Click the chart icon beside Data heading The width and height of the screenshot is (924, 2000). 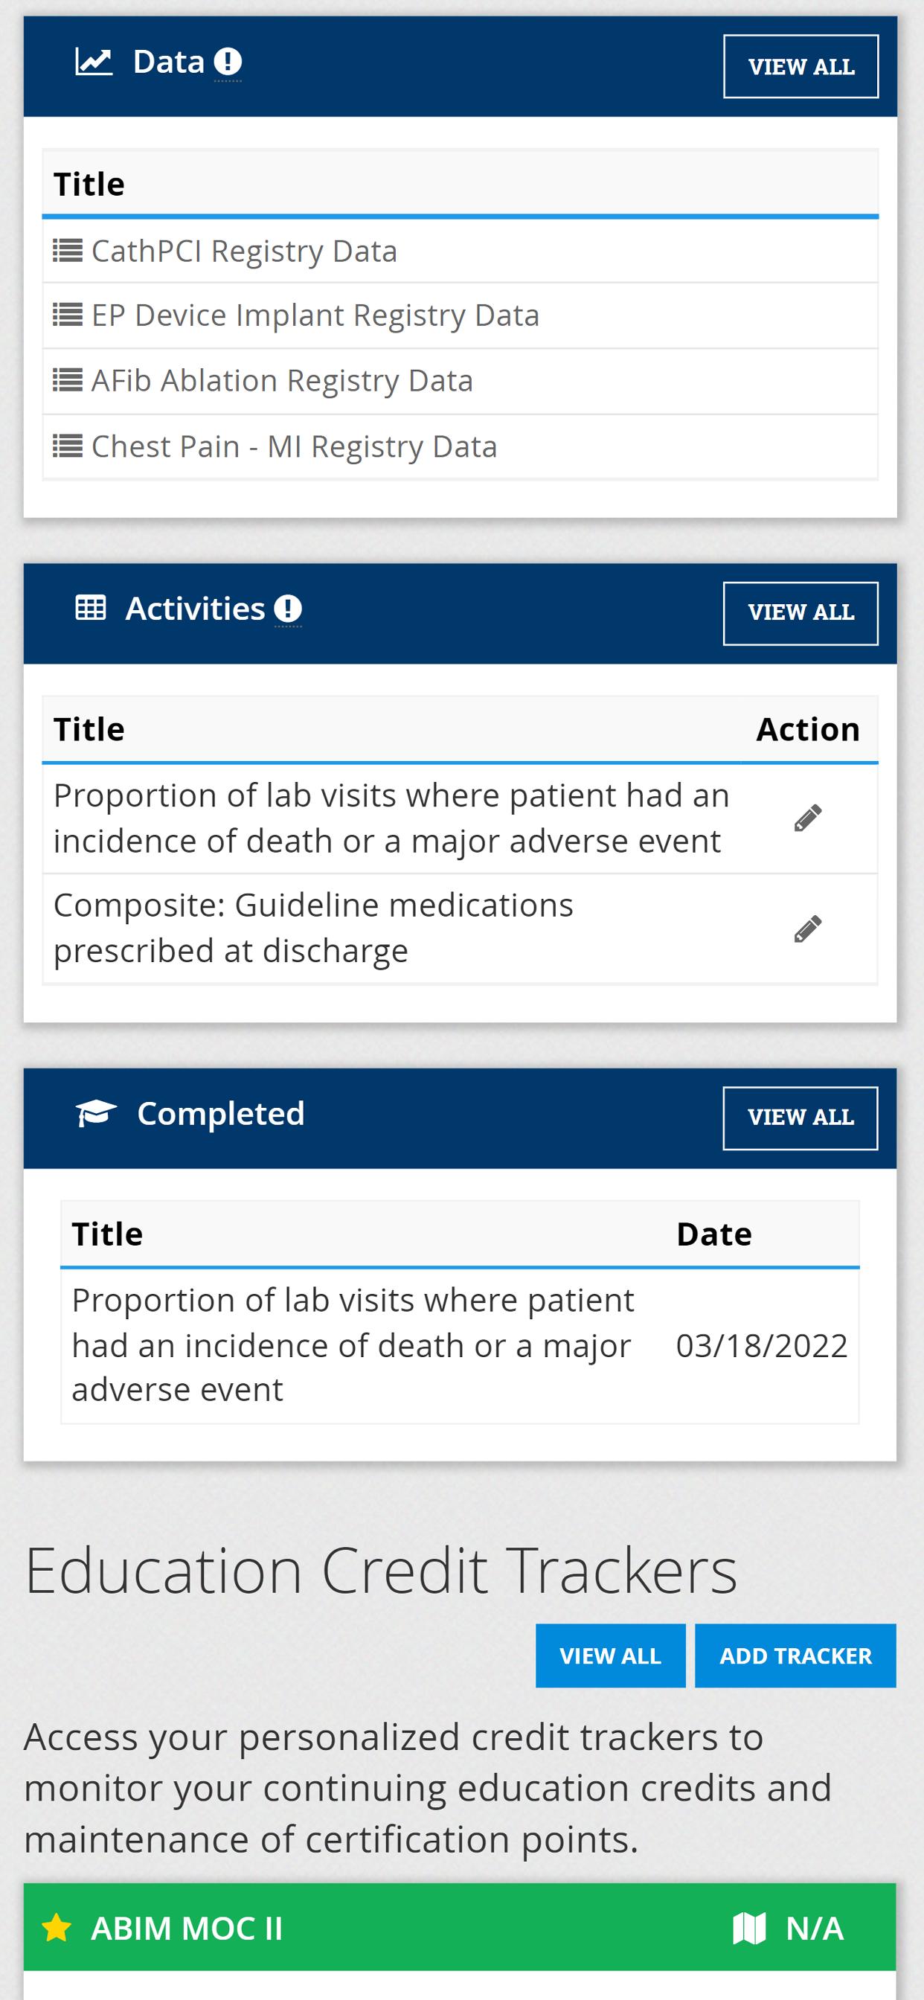(94, 61)
